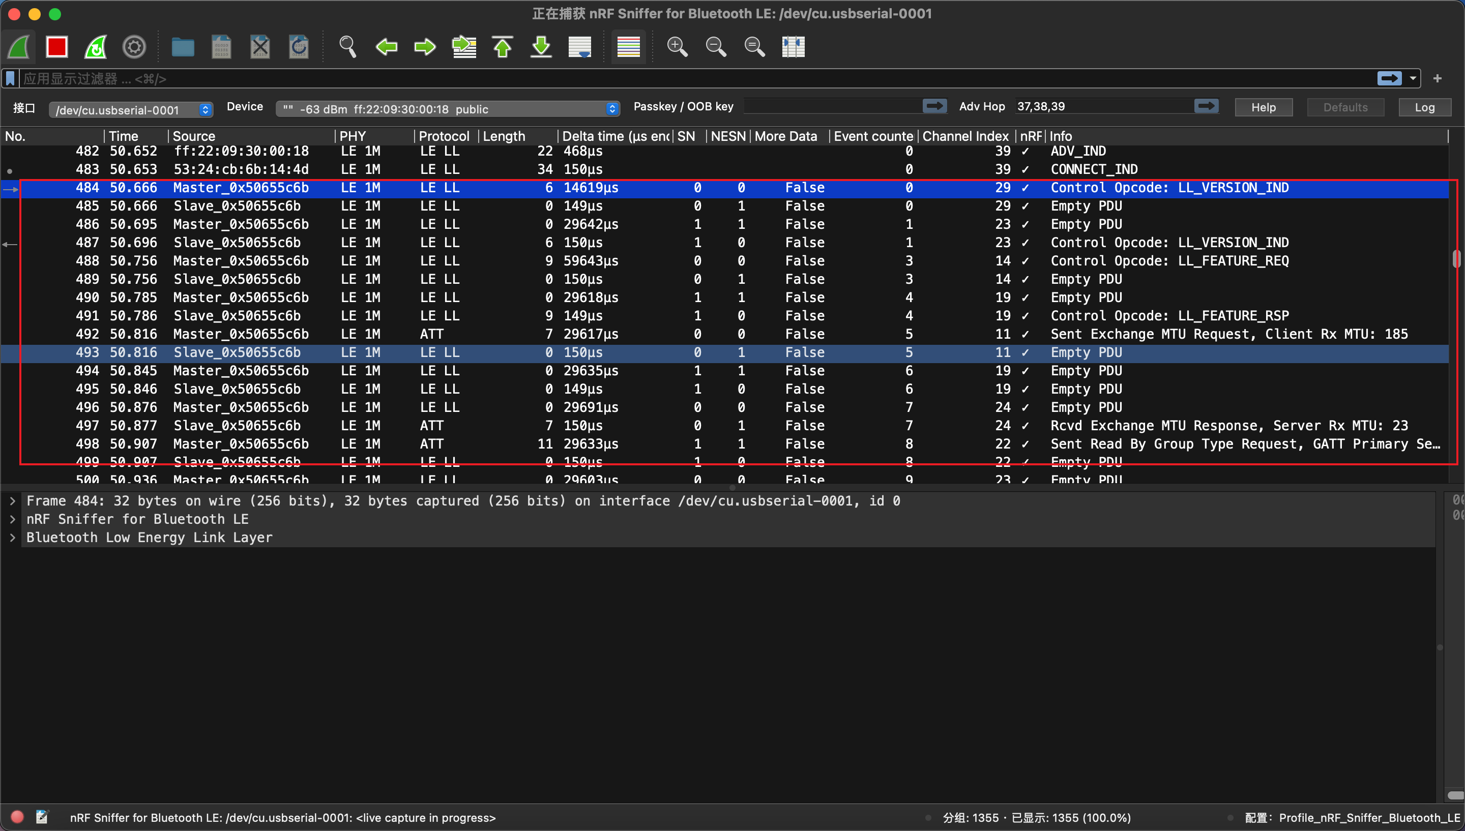Sort by the Info column header

[1247, 136]
